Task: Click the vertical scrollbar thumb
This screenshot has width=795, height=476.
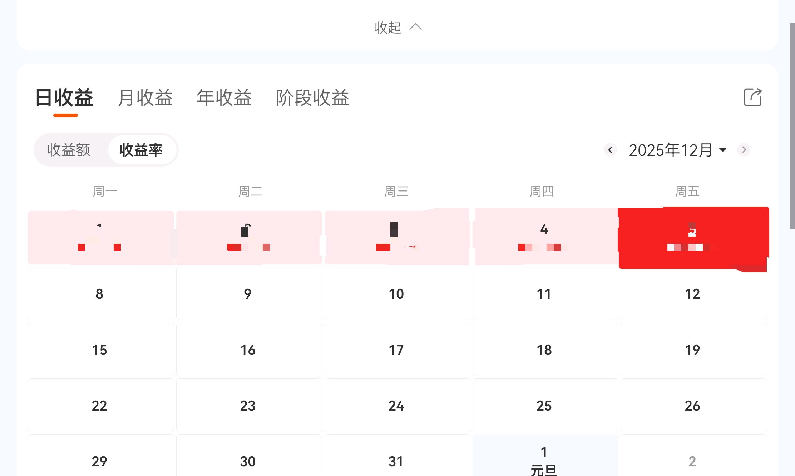Action: tap(792, 125)
